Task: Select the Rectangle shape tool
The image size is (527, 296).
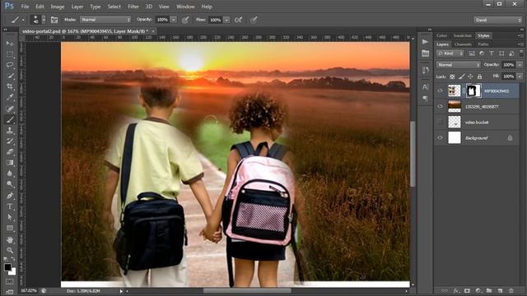Action: (10, 229)
